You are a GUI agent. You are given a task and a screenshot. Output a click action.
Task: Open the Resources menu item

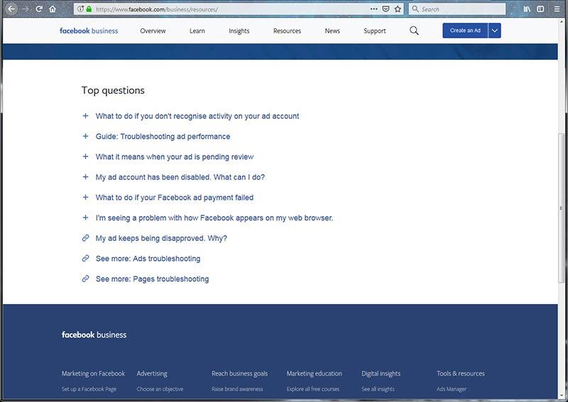click(x=288, y=31)
